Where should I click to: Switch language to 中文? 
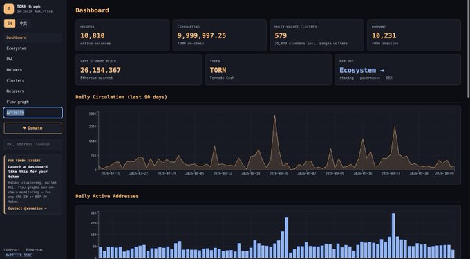click(x=23, y=24)
